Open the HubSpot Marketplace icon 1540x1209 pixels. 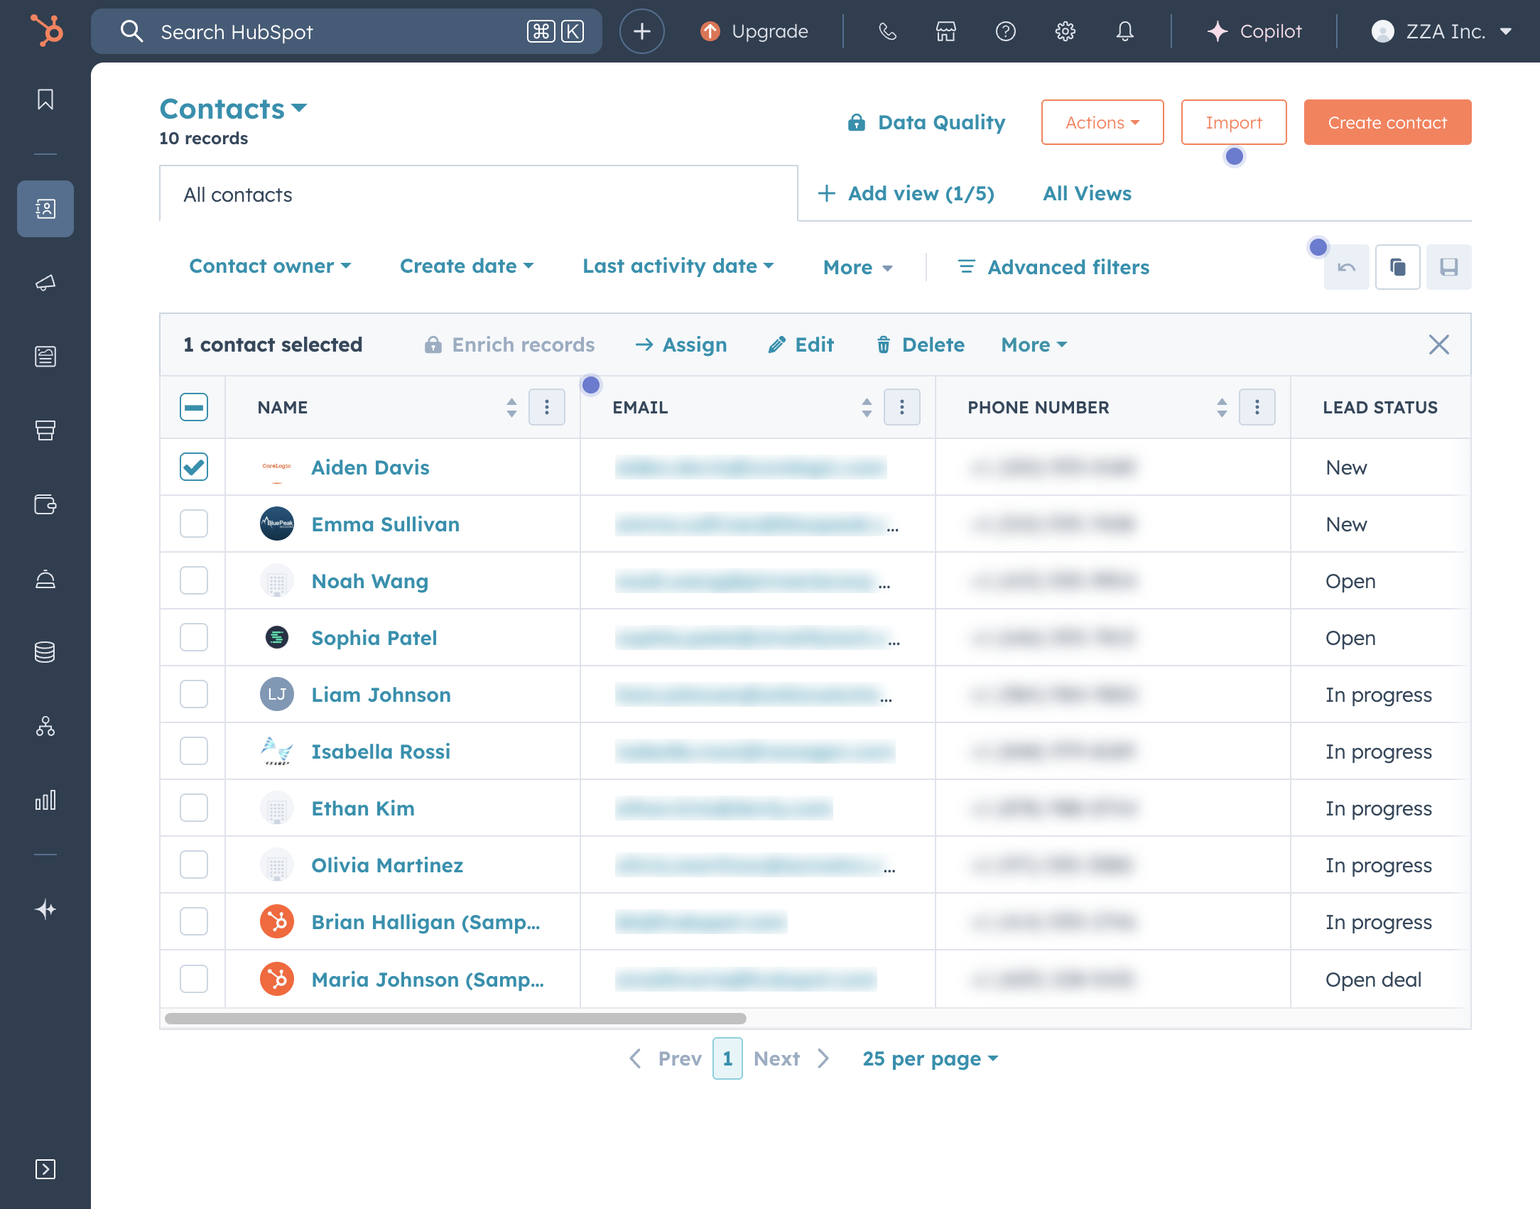click(946, 31)
